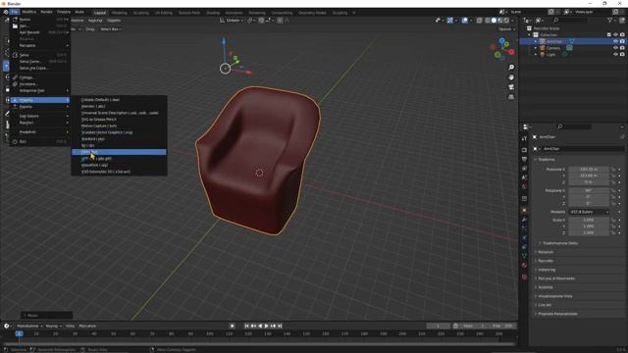This screenshot has height=353, width=628.
Task: Click Salva Come in File menu
Action: point(40,62)
